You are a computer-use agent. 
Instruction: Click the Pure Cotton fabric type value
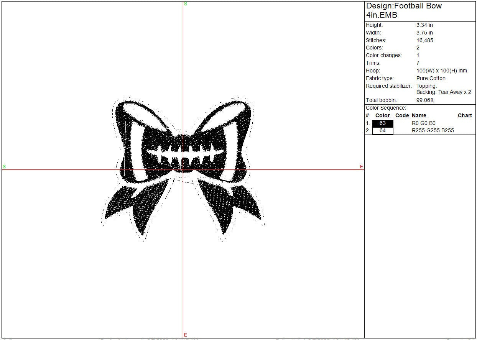coord(431,78)
